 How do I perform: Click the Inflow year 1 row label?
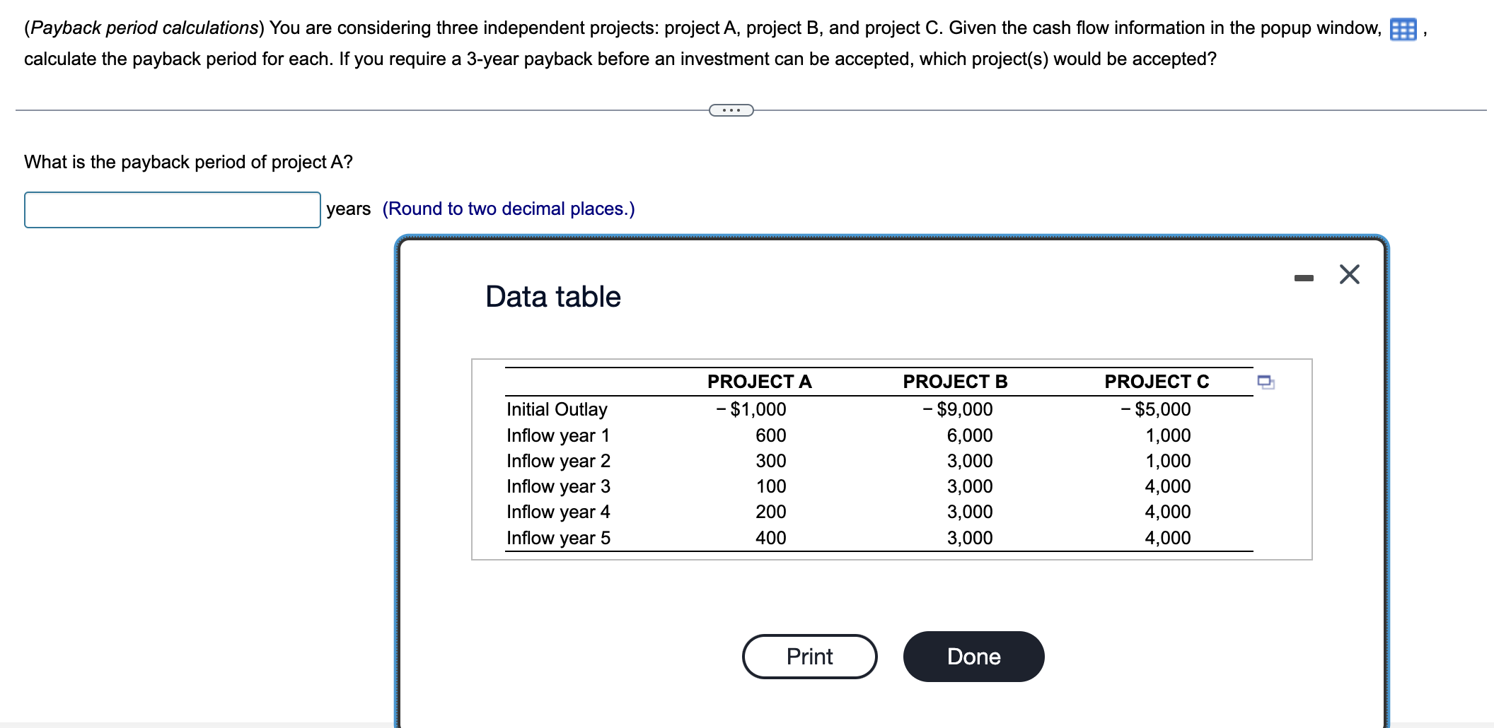pyautogui.click(x=558, y=435)
